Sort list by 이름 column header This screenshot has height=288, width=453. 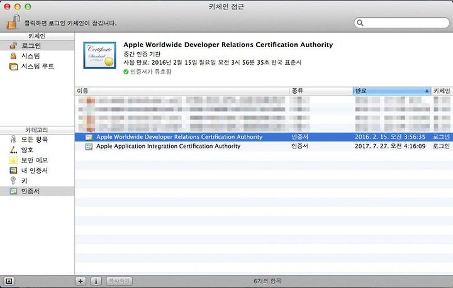tap(182, 91)
